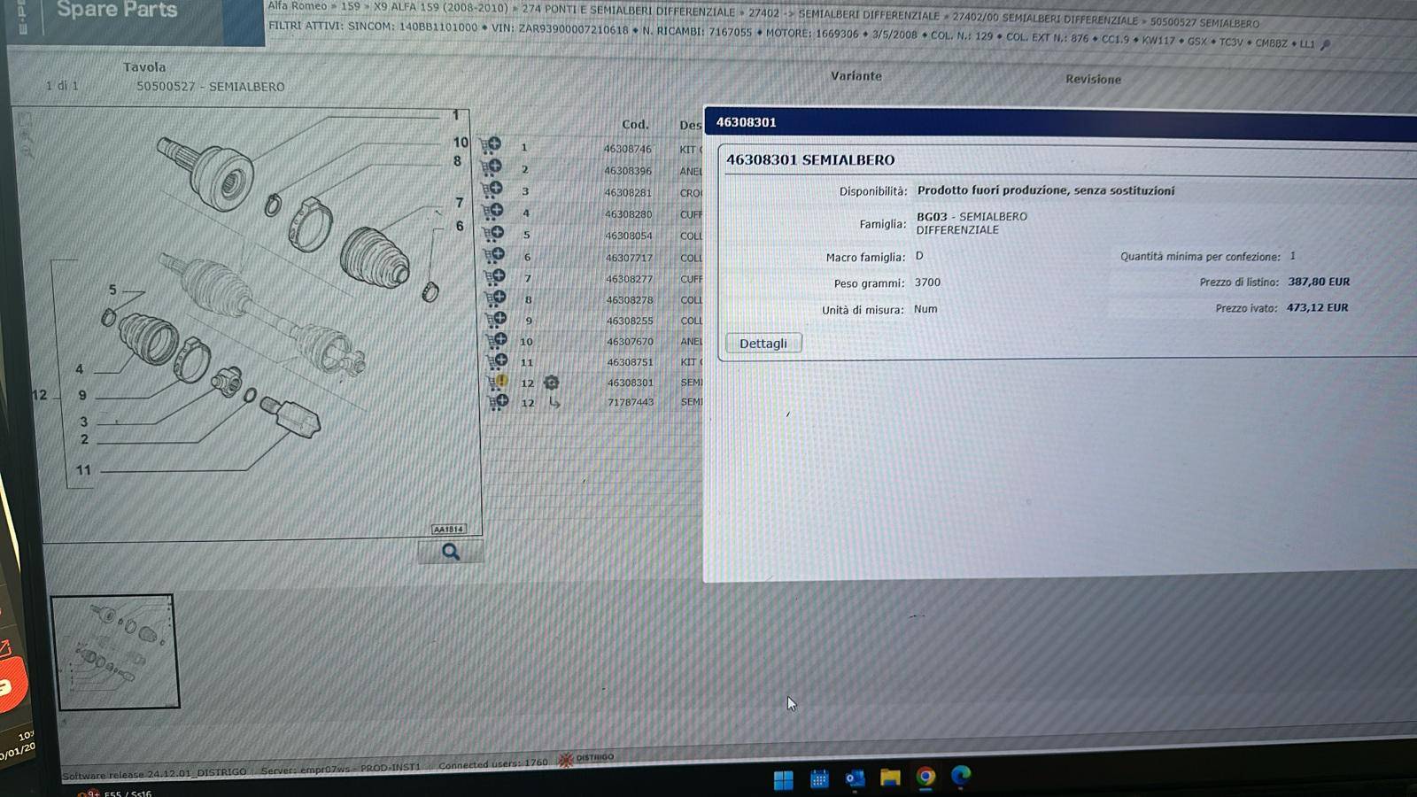
Task: Click callout number 11 in the diagram
Action: point(83,470)
